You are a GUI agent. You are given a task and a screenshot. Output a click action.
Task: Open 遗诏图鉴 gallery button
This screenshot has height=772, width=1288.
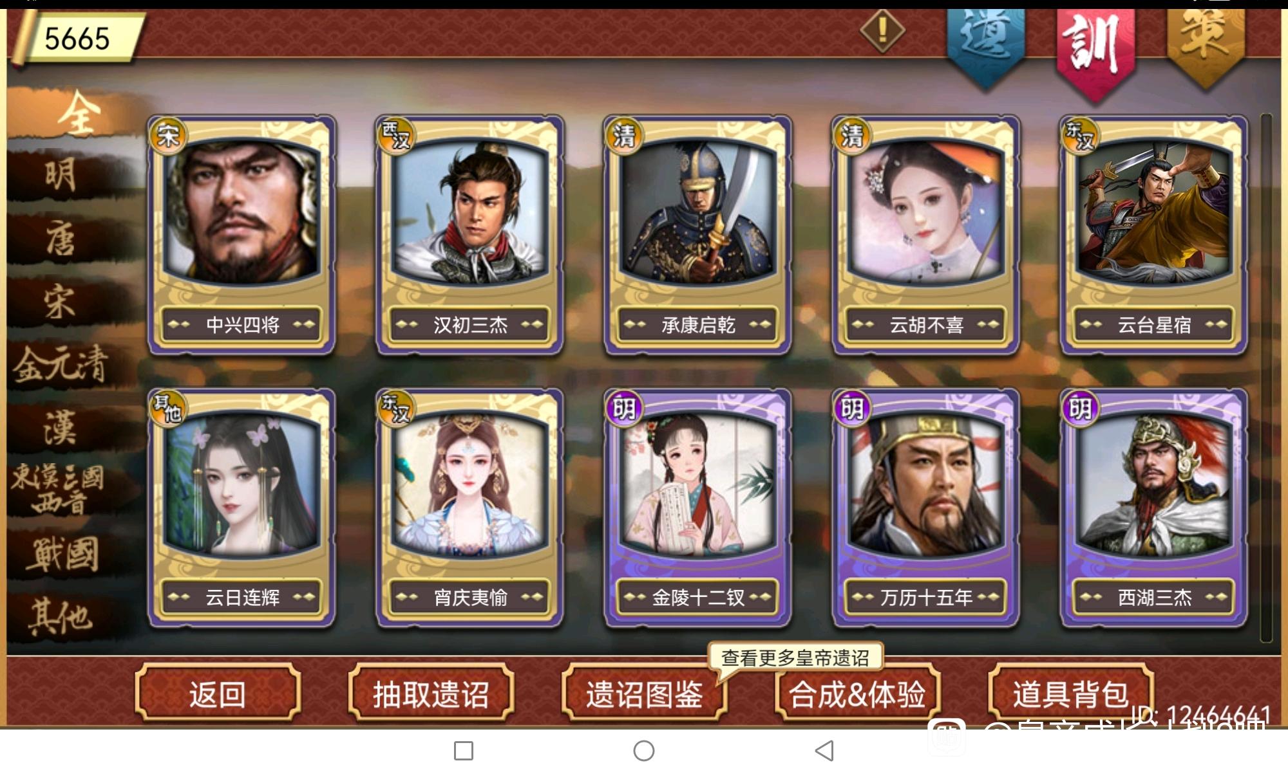click(644, 694)
